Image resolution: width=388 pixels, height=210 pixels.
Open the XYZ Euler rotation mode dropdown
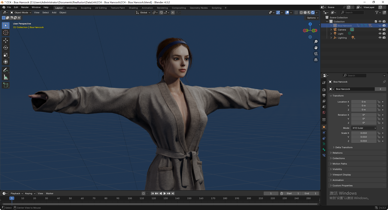pos(364,128)
